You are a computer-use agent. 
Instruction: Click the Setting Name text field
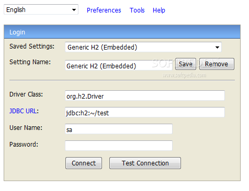tap(119, 66)
